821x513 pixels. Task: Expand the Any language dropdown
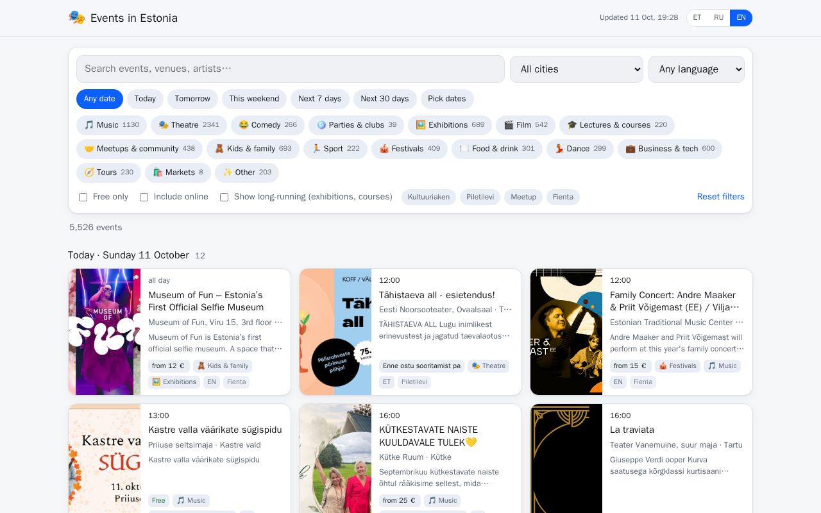(x=696, y=69)
